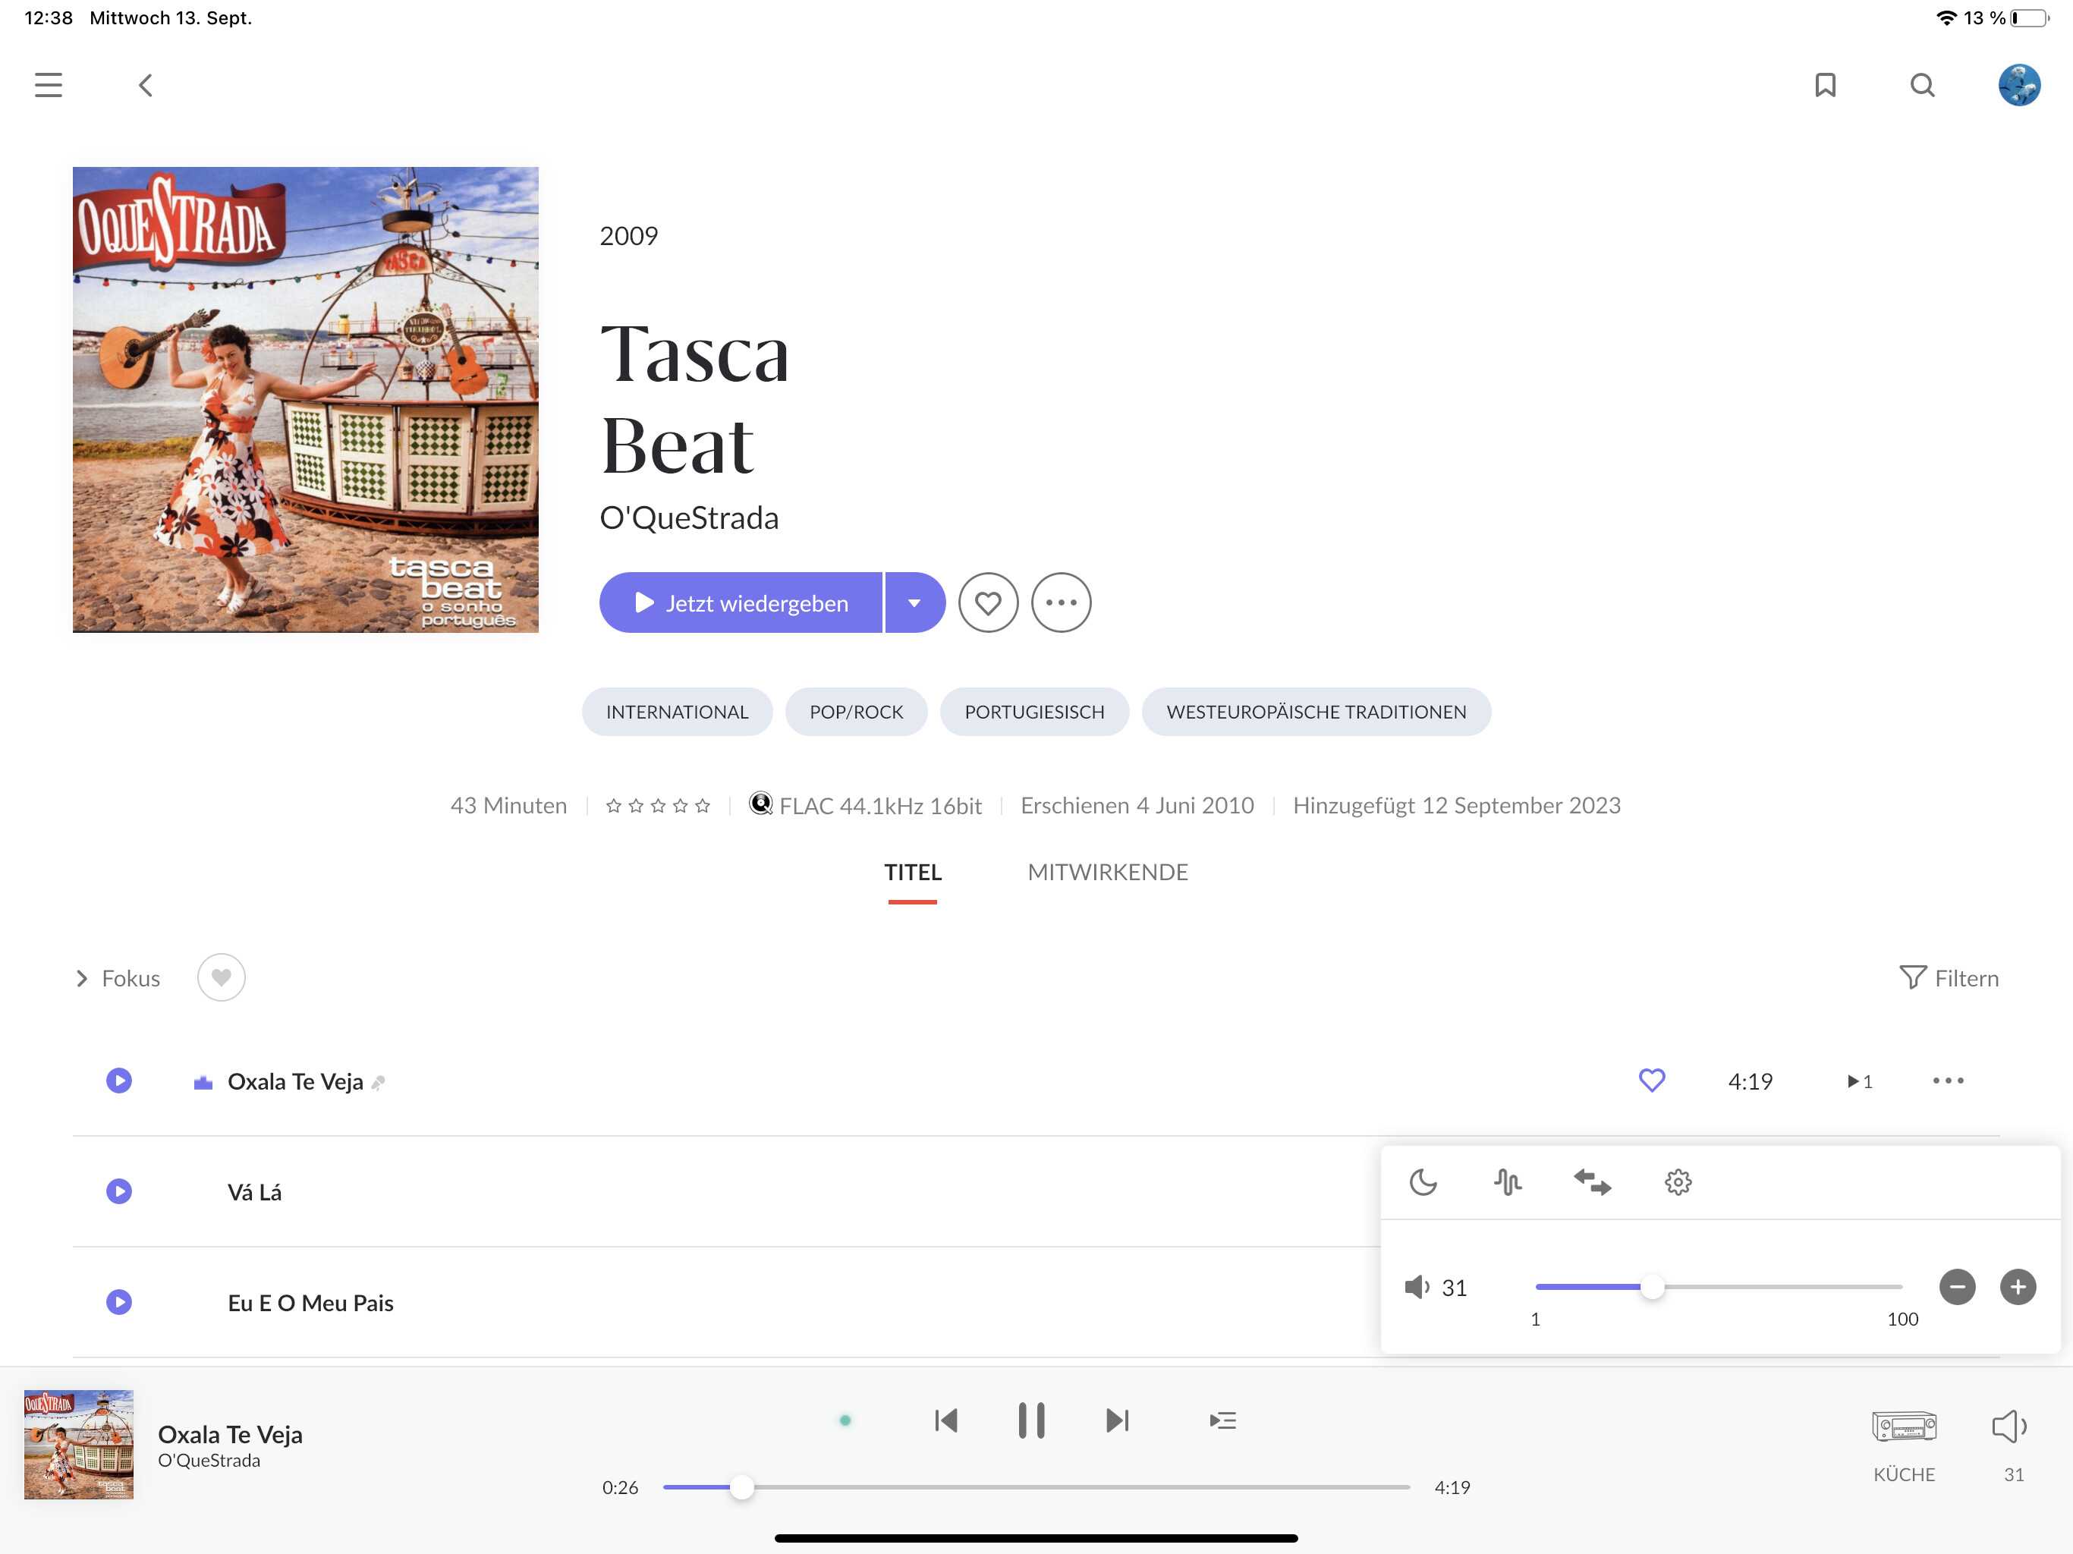This screenshot has width=2073, height=1554.
Task: Switch to the MITWIRKENDE tab
Action: 1107,873
